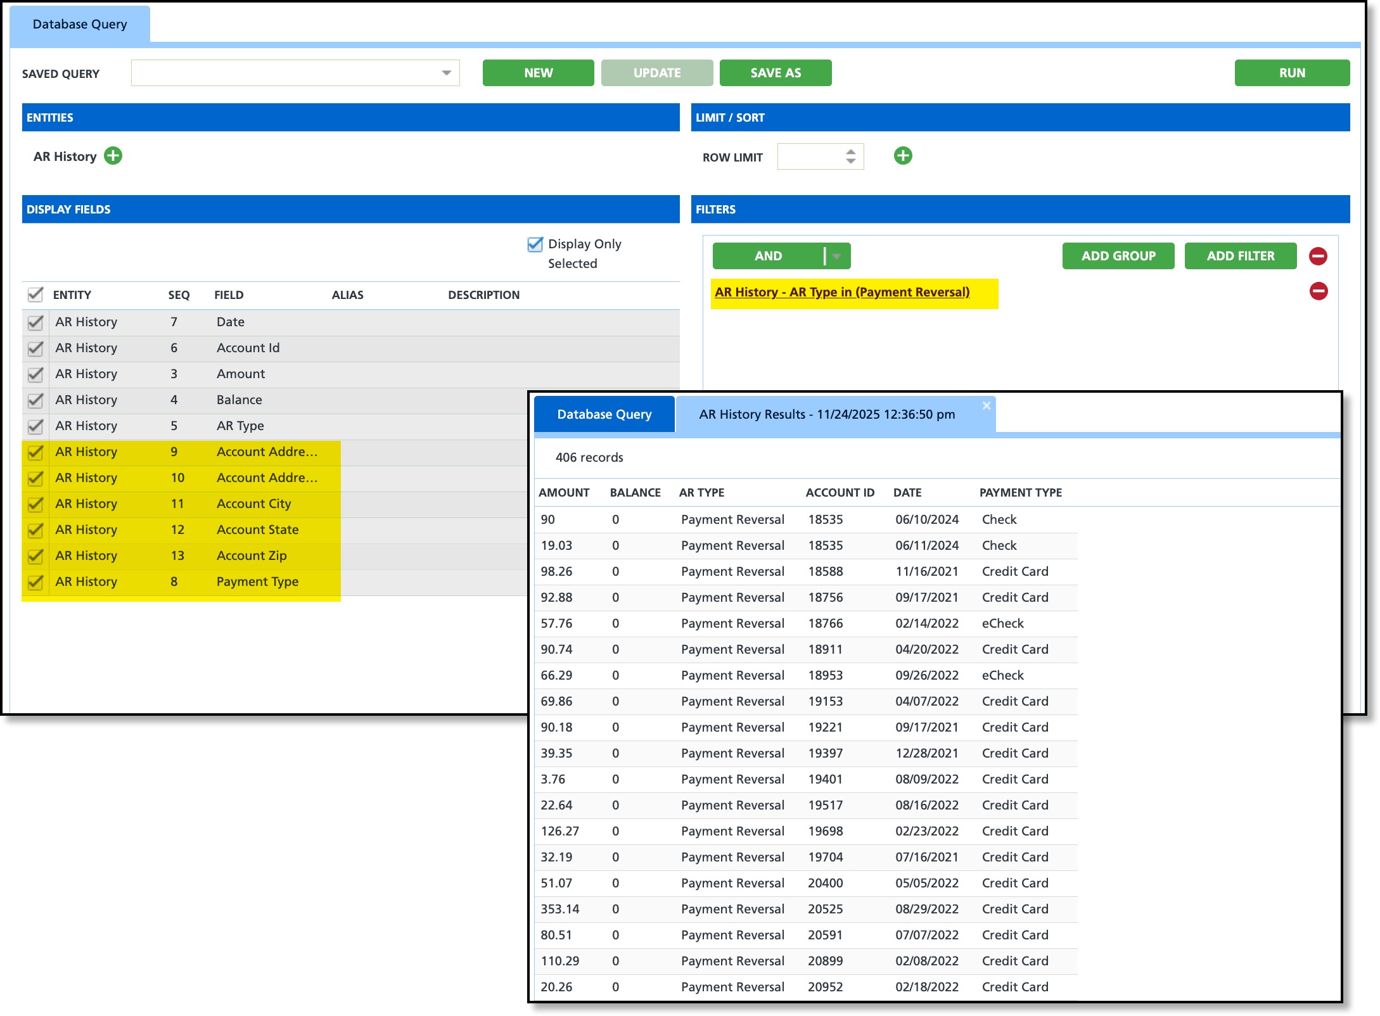Close the AR History Results tab
This screenshot has width=1380, height=1016.
pyautogui.click(x=986, y=406)
